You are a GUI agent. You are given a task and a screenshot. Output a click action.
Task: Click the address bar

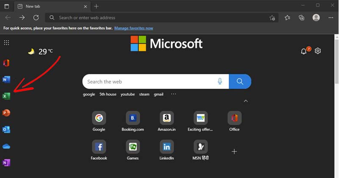tap(162, 18)
